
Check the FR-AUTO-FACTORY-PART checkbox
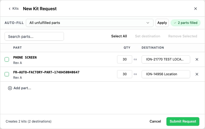tap(7, 74)
